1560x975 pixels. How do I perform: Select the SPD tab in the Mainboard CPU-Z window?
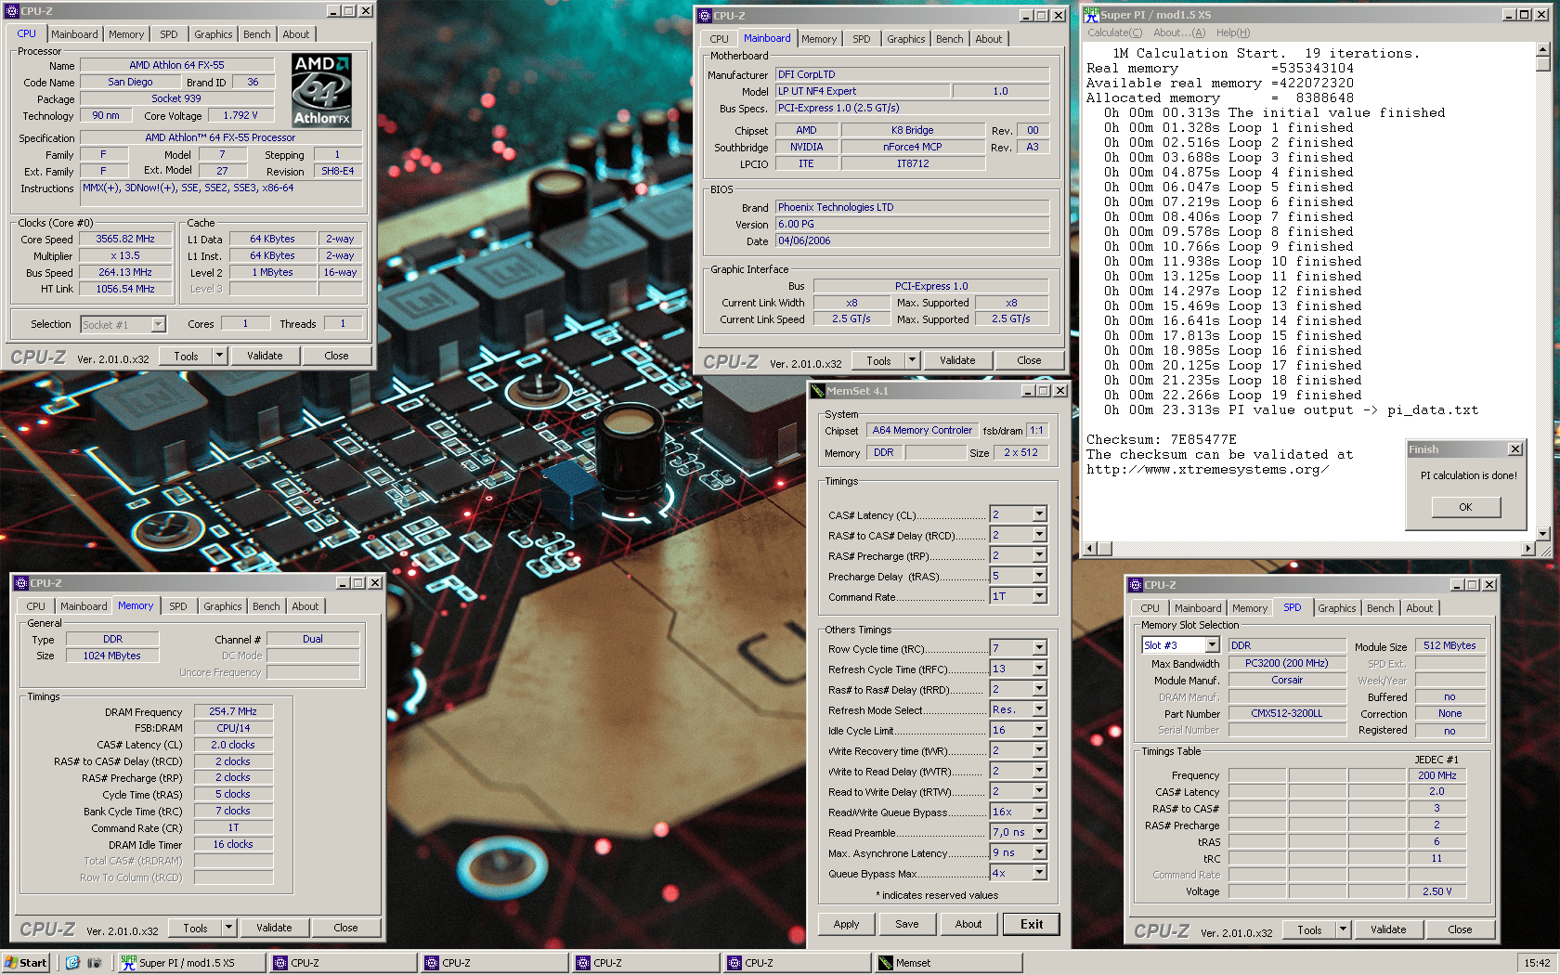(862, 39)
